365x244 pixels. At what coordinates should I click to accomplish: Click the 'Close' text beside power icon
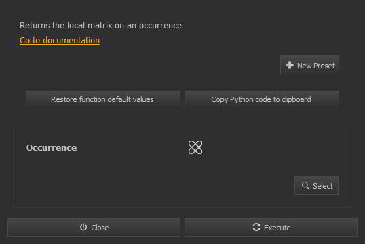(100, 228)
